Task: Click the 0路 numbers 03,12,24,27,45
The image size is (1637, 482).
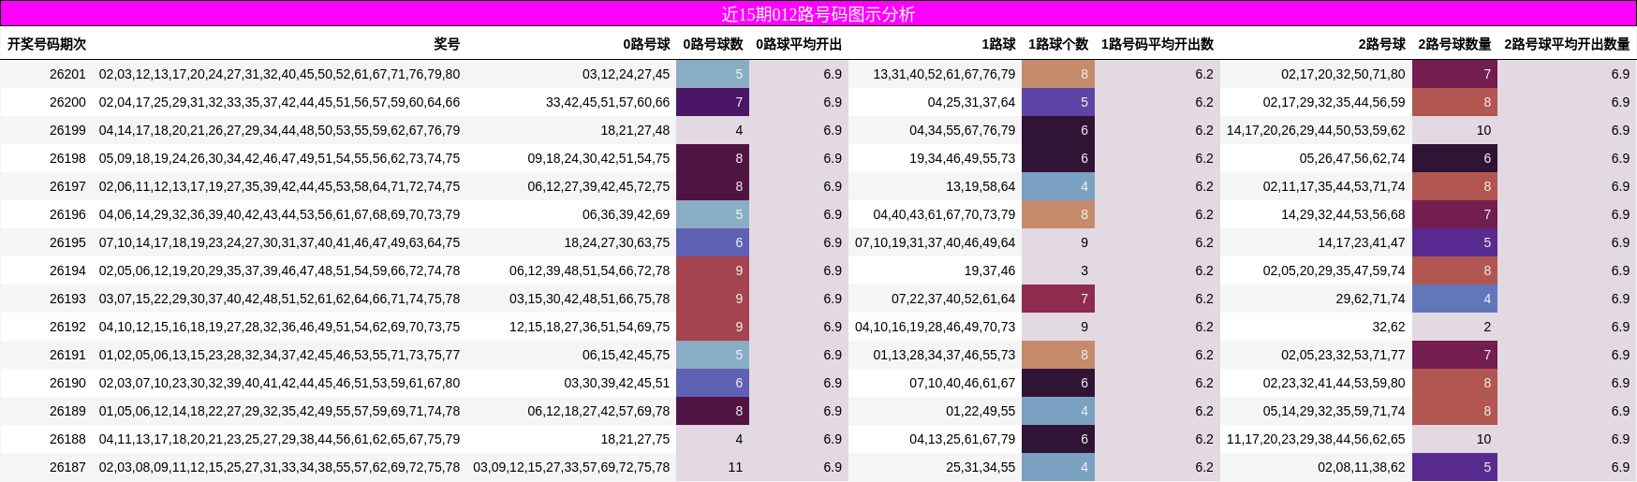Action: 627,74
